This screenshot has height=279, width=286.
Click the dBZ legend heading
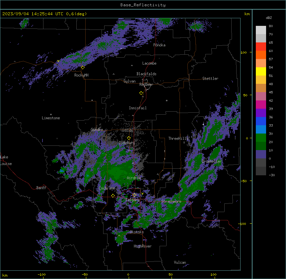click(x=269, y=18)
